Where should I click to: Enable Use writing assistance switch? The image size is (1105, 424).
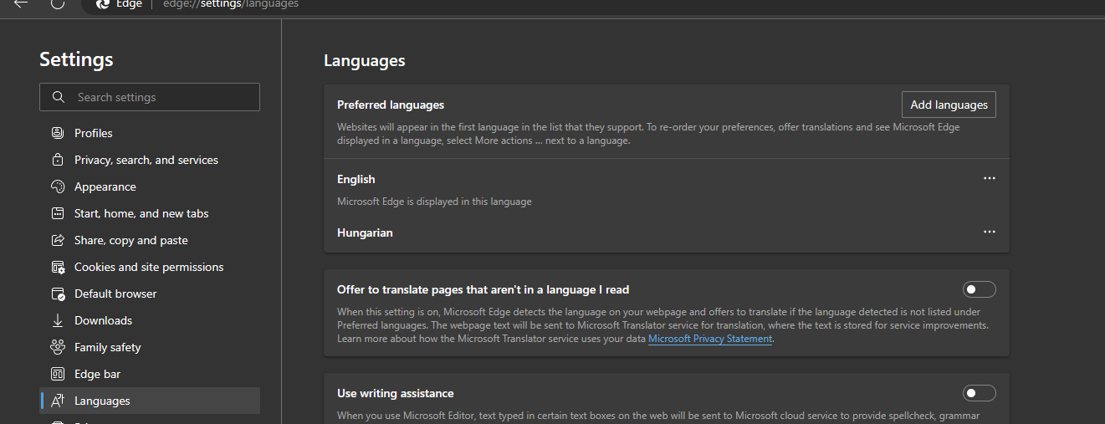tap(980, 393)
